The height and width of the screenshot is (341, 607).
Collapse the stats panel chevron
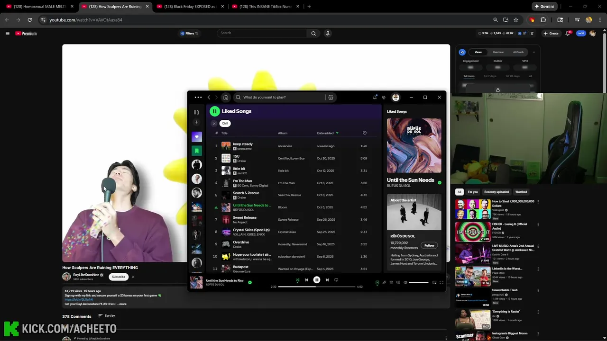(x=534, y=52)
